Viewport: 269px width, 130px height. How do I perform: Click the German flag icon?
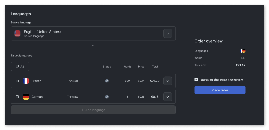tap(26, 97)
